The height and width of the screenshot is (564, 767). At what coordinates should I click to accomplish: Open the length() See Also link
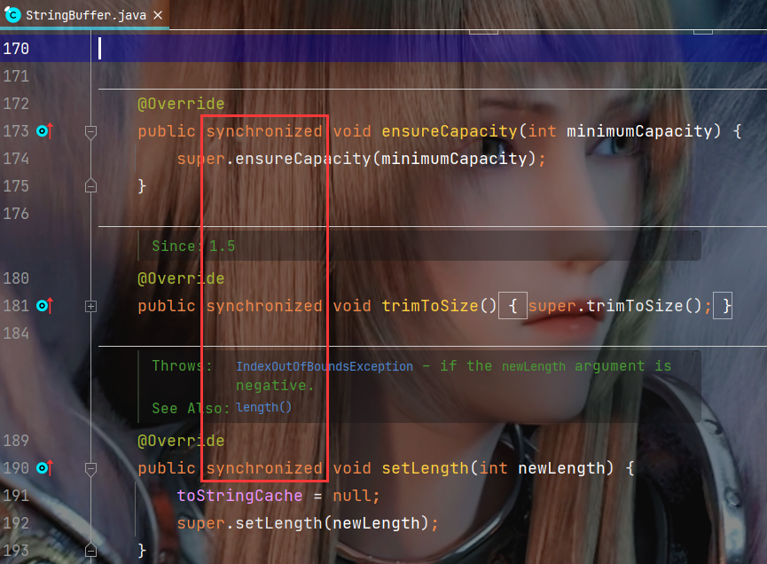(263, 407)
